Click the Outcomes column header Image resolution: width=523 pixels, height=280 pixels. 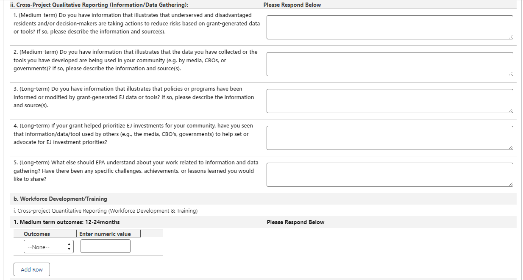pyautogui.click(x=37, y=234)
